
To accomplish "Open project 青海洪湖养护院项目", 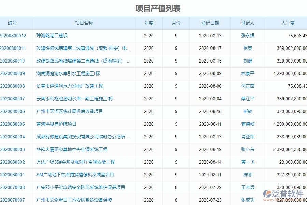I will 56,124.
